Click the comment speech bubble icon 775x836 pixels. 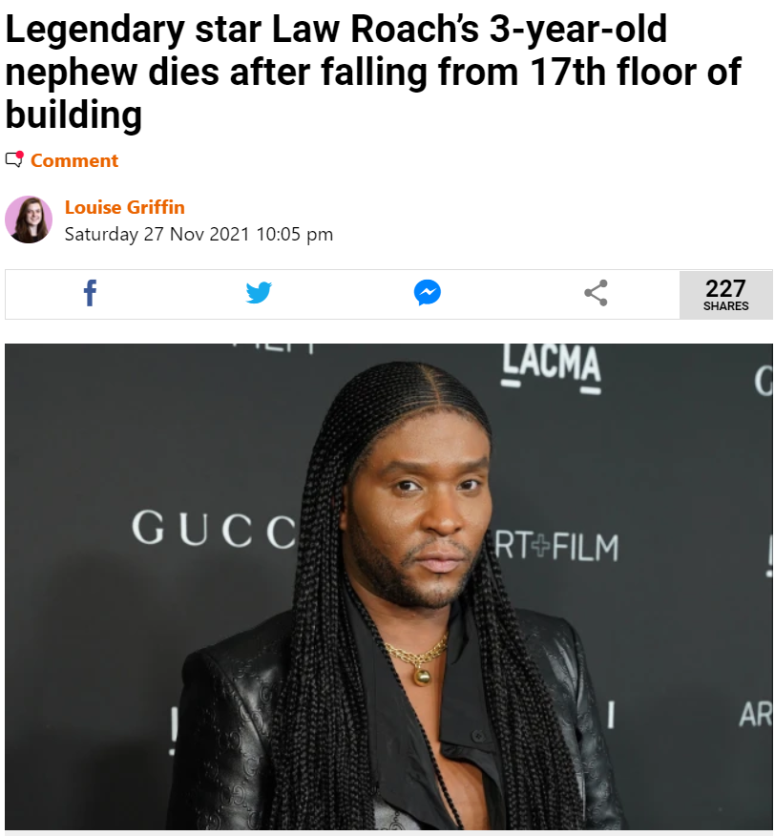pyautogui.click(x=14, y=159)
